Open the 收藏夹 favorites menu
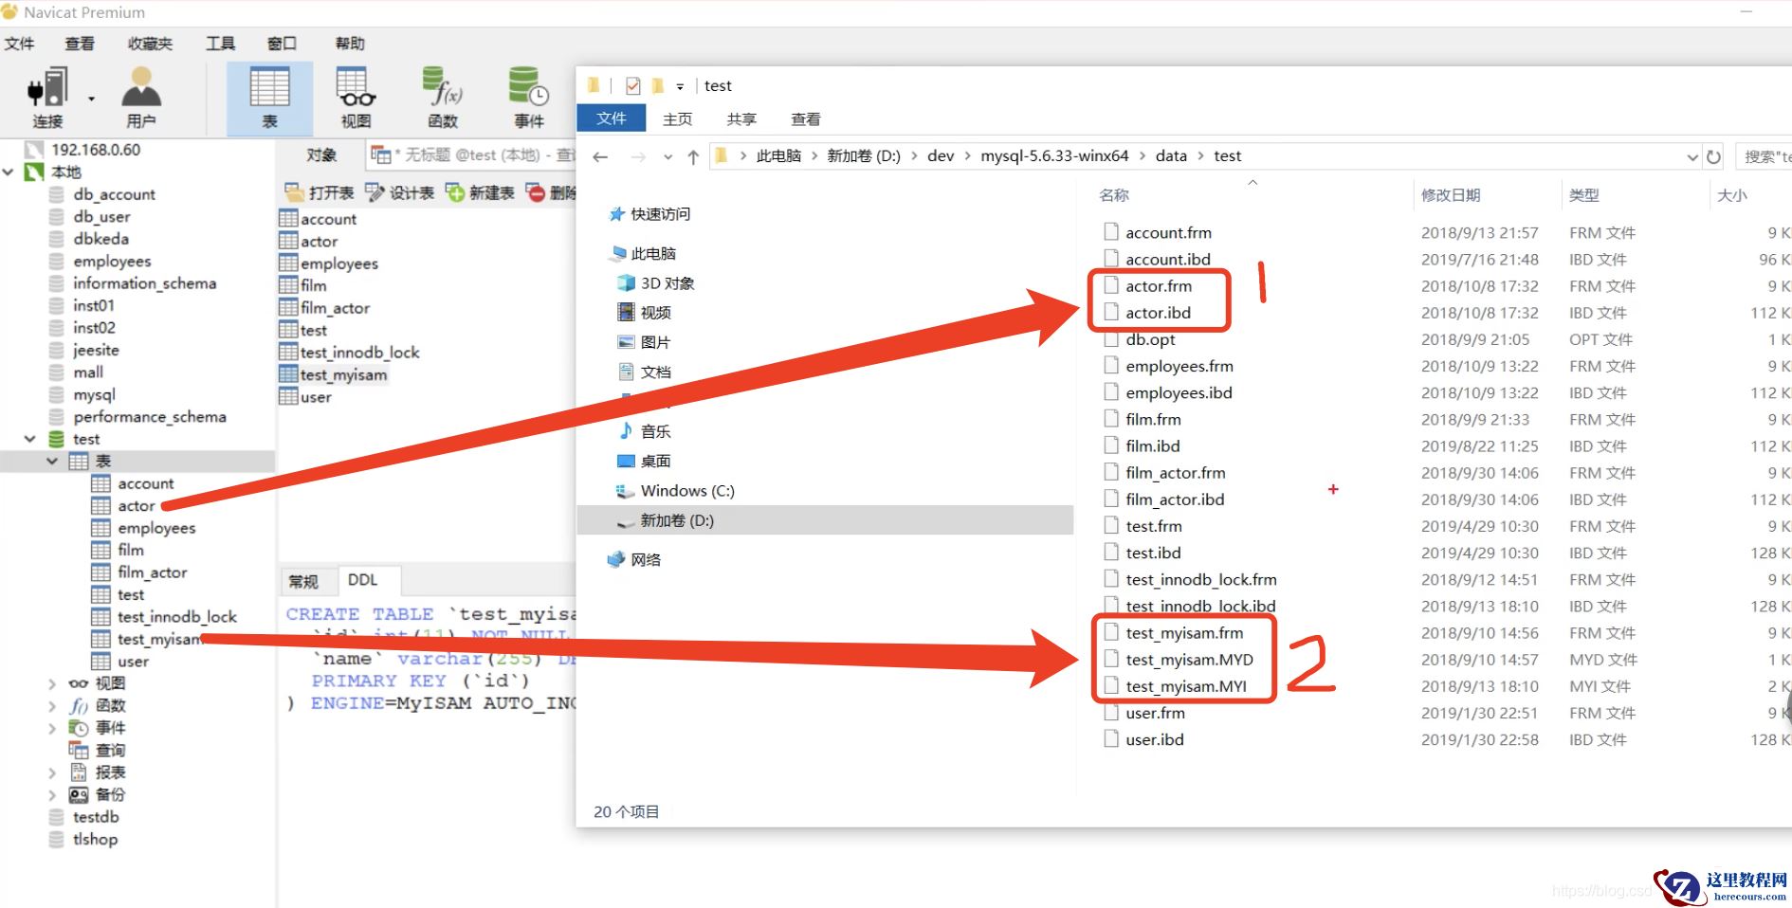This screenshot has width=1792, height=908. tap(150, 44)
